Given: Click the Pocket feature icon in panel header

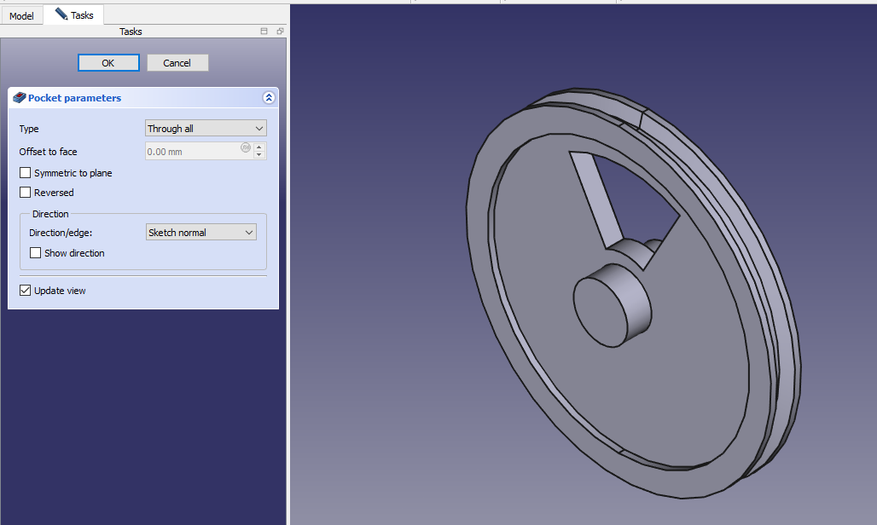Looking at the screenshot, I should [20, 98].
